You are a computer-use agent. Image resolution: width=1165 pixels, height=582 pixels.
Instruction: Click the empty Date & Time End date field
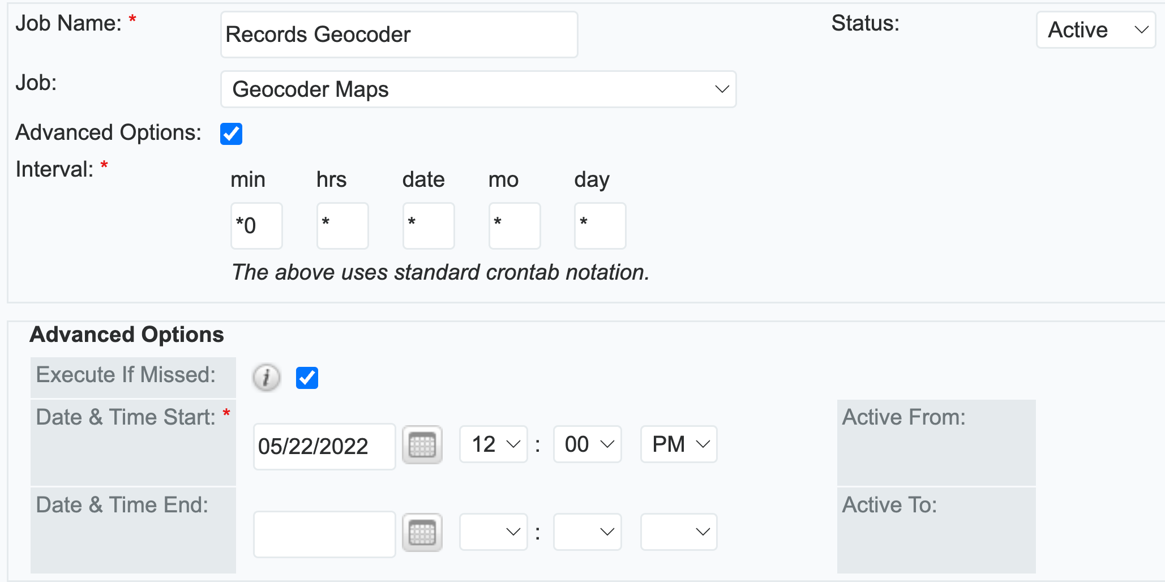[x=323, y=532]
